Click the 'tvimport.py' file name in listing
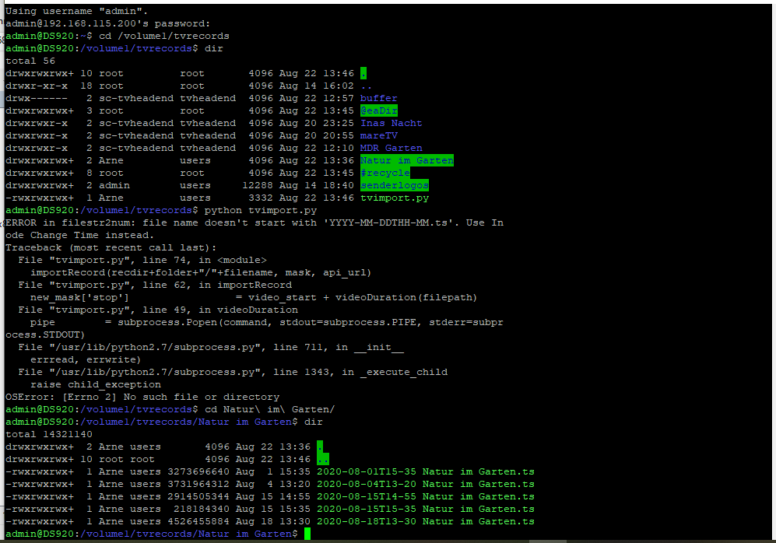Viewport: 776px width, 543px height. tap(395, 198)
